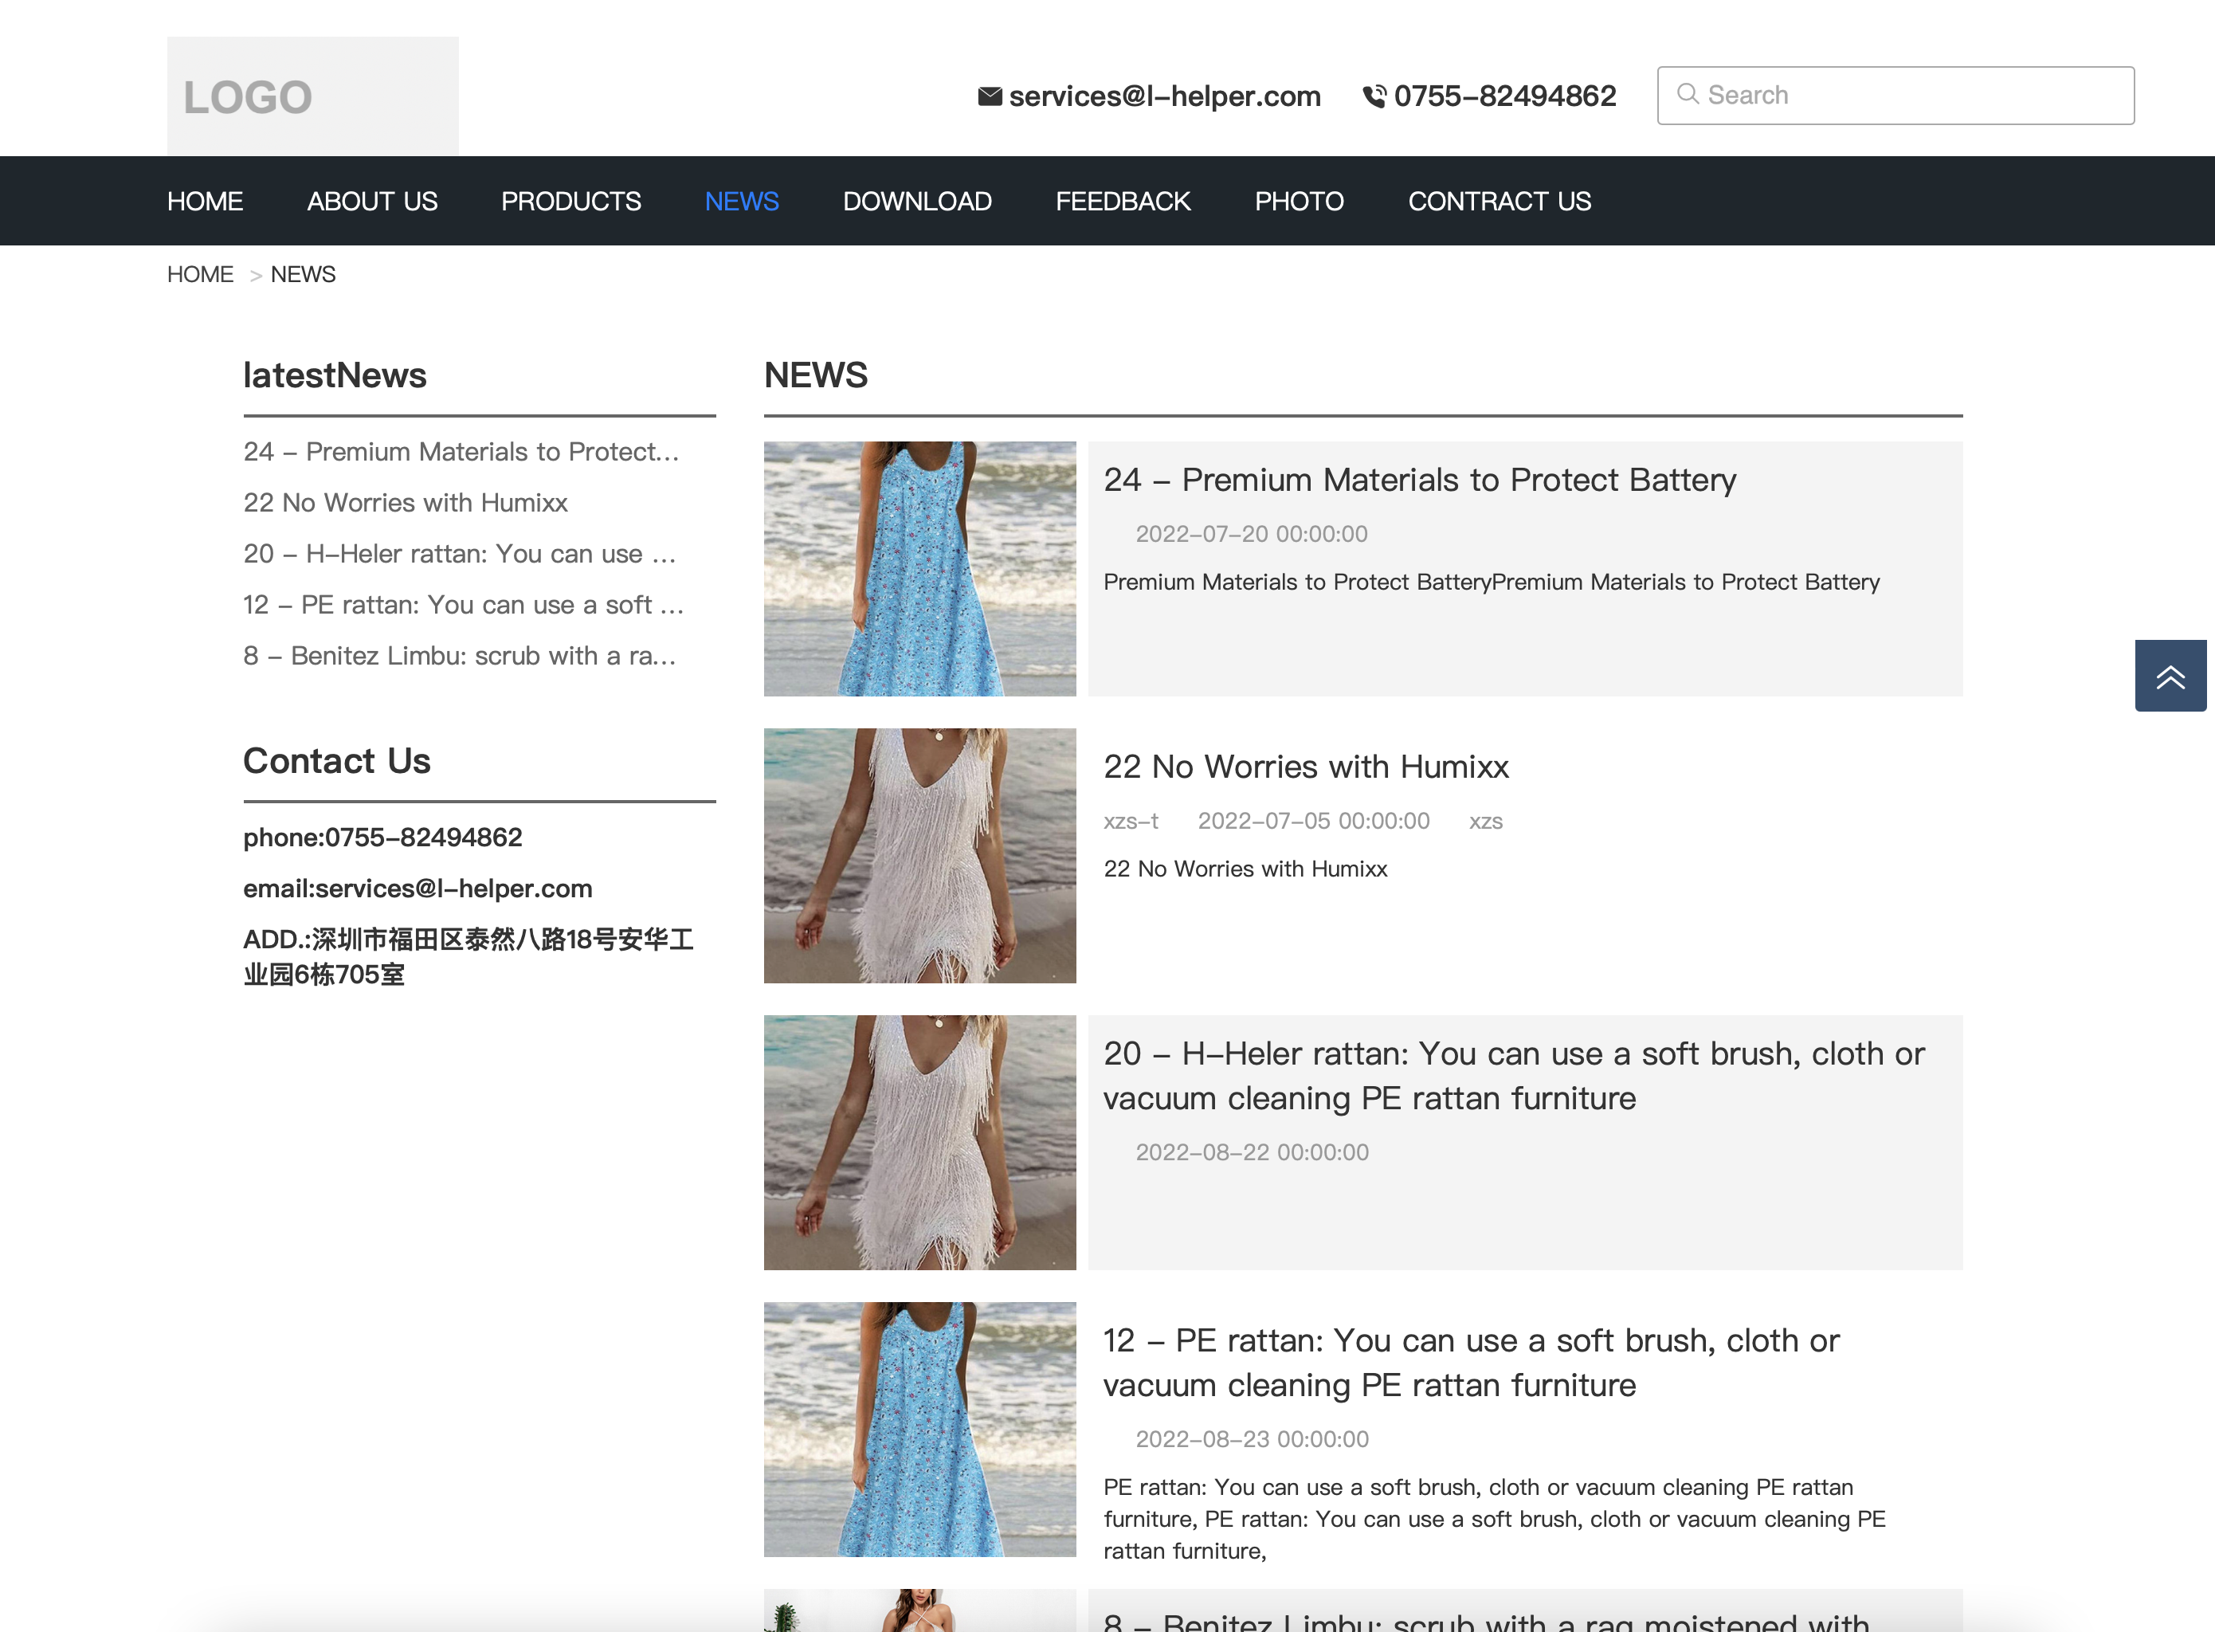The width and height of the screenshot is (2215, 1632).
Task: Click the phone icon beside 0755-82494862
Action: [1374, 96]
